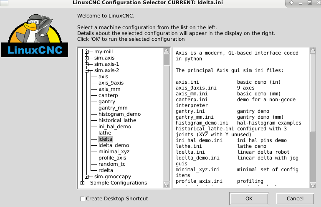
Task: Select the ini_hal_demo configuration
Action: coord(115,127)
